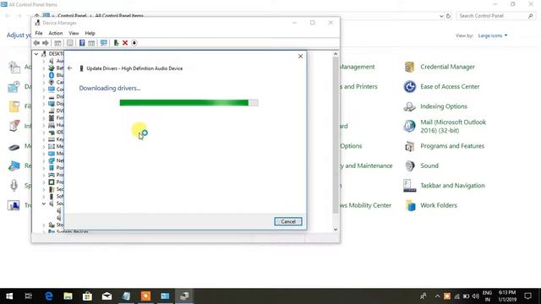541x304 pixels.
Task: Click the Cancel button in Update Drivers
Action: pos(288,221)
